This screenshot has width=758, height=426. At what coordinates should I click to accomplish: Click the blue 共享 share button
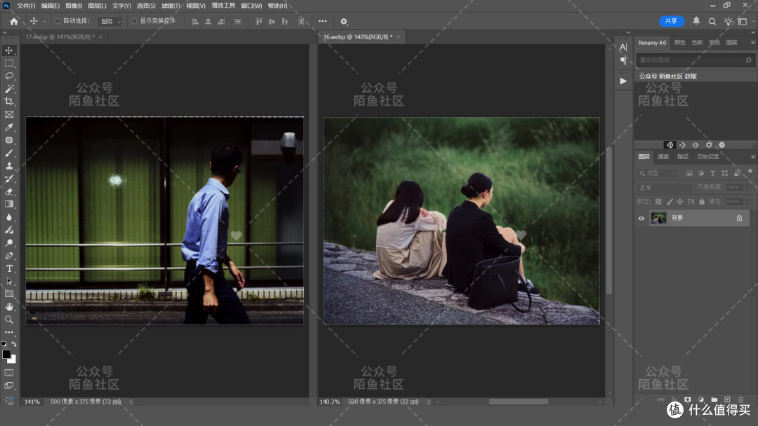point(672,21)
